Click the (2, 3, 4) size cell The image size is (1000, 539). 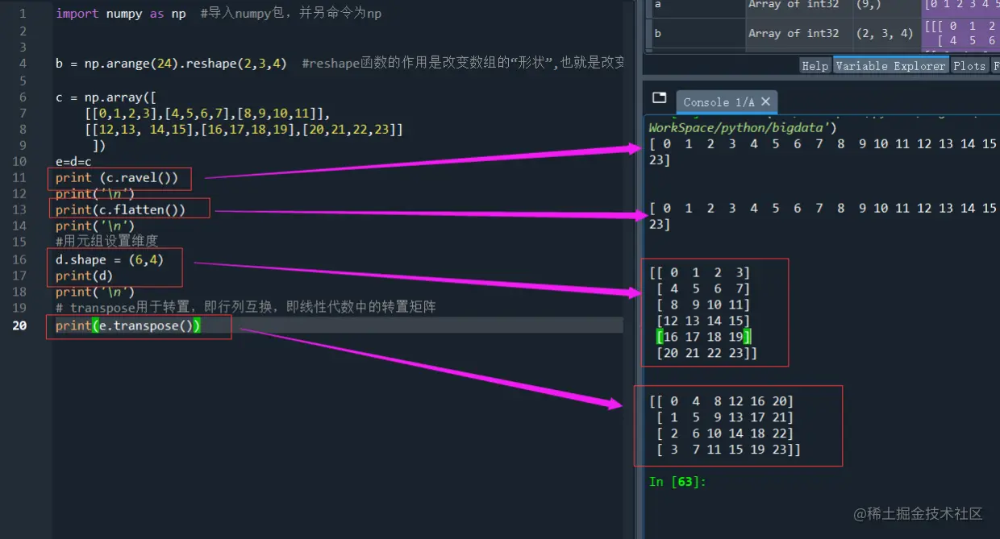coord(886,34)
